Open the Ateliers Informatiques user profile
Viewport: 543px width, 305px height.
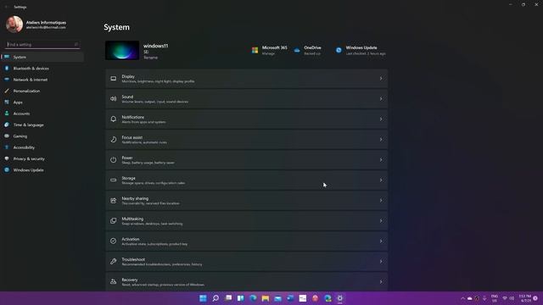tap(36, 25)
